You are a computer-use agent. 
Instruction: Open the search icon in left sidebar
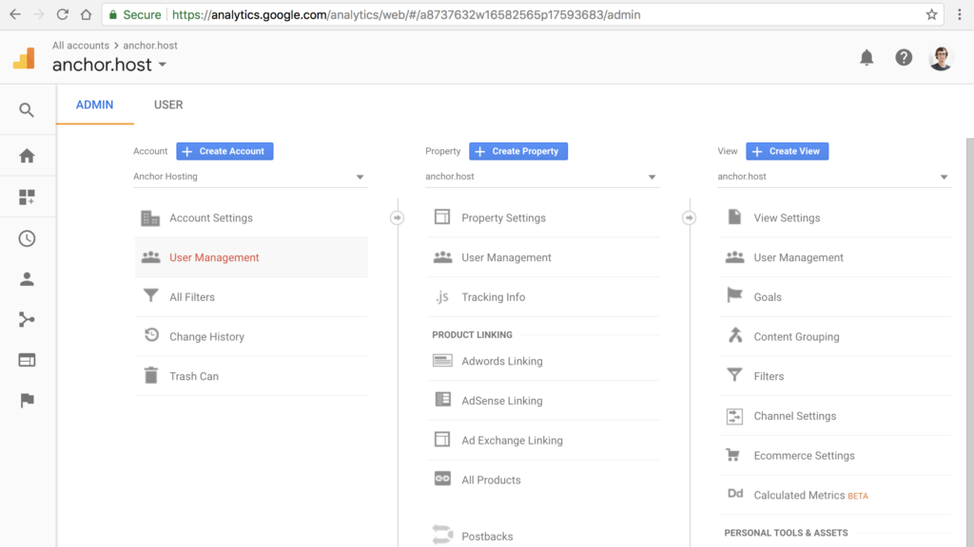(x=27, y=110)
